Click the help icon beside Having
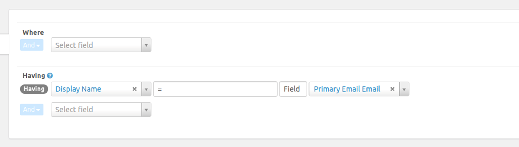519x147 pixels. point(50,76)
